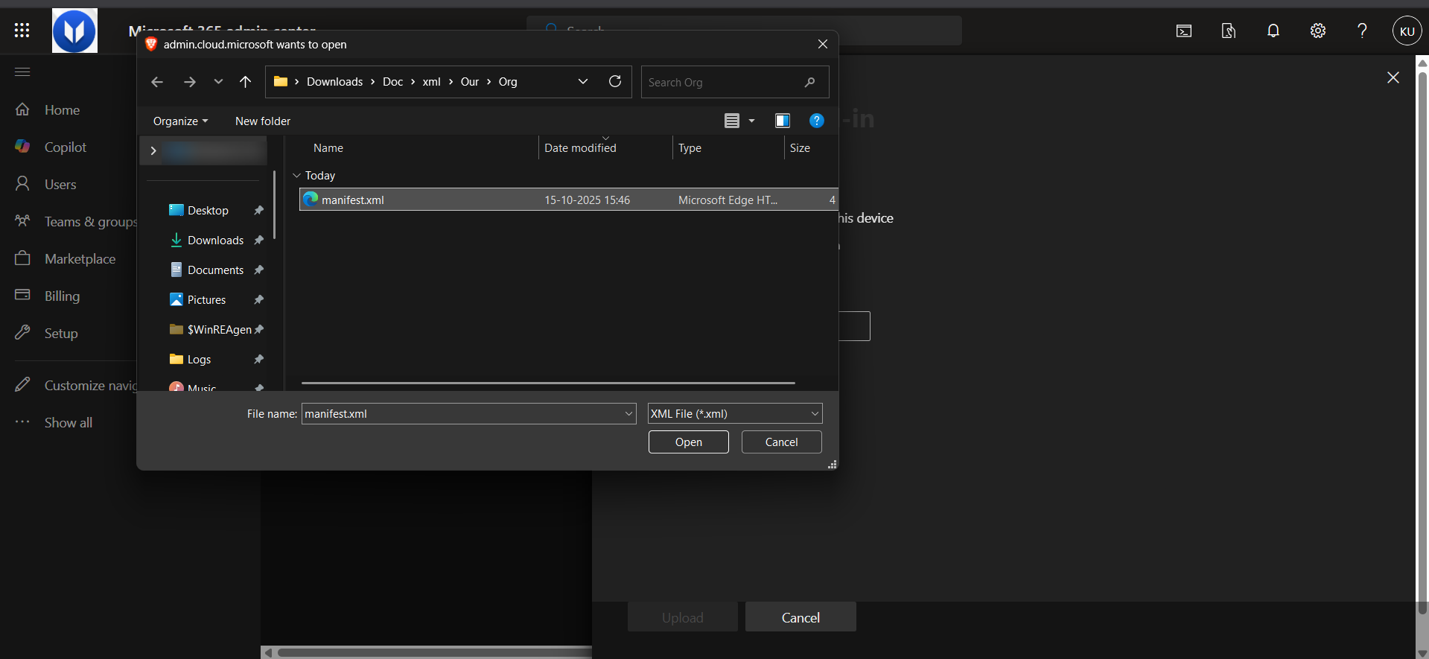This screenshot has width=1429, height=659.
Task: Open Users in admin navigation
Action: tap(60, 185)
